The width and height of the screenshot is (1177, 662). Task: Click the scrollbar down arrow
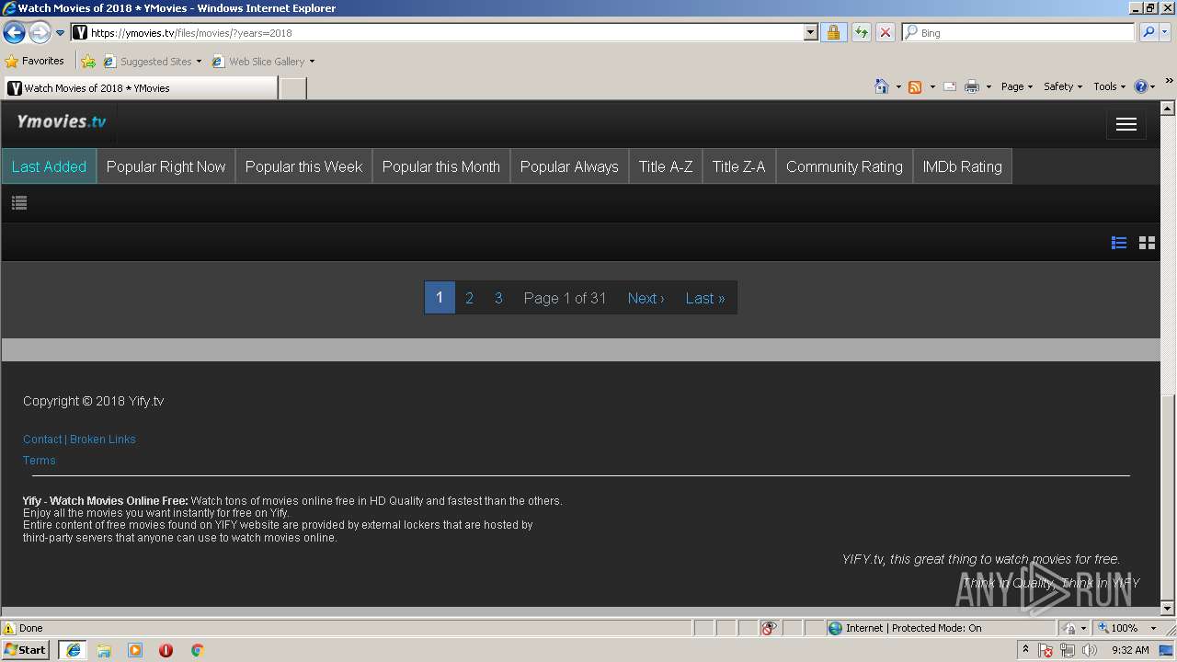point(1168,609)
